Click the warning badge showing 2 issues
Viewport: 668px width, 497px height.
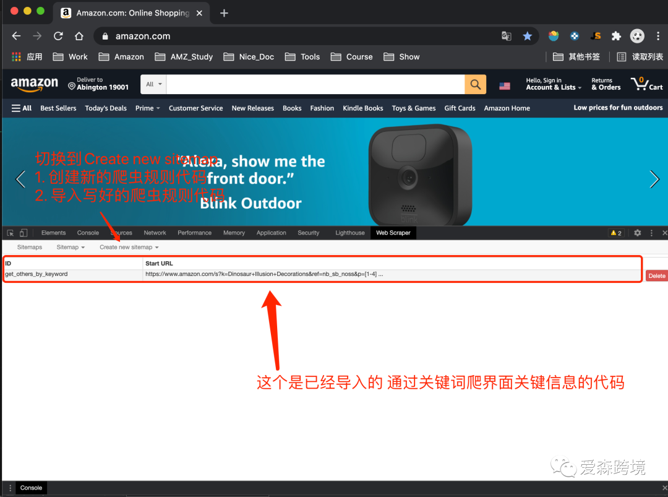pos(615,233)
